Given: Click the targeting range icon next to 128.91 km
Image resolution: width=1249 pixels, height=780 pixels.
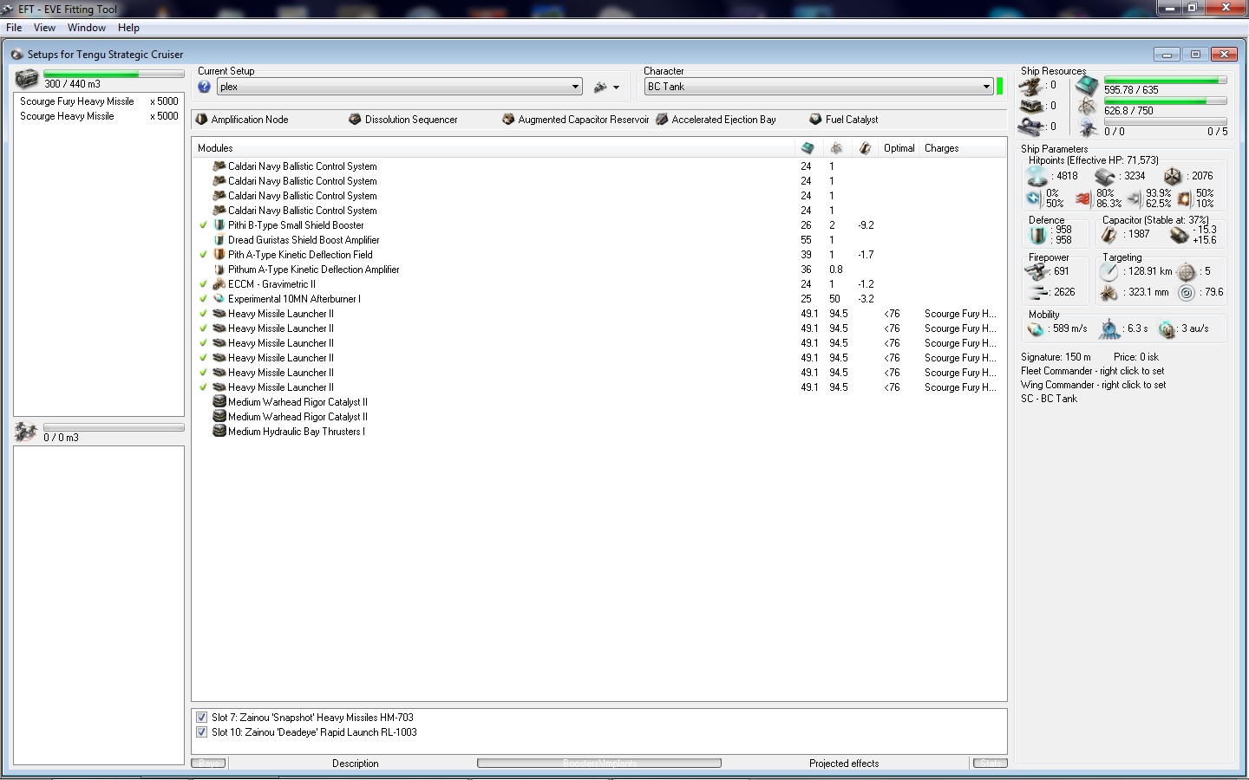Looking at the screenshot, I should click(1109, 271).
